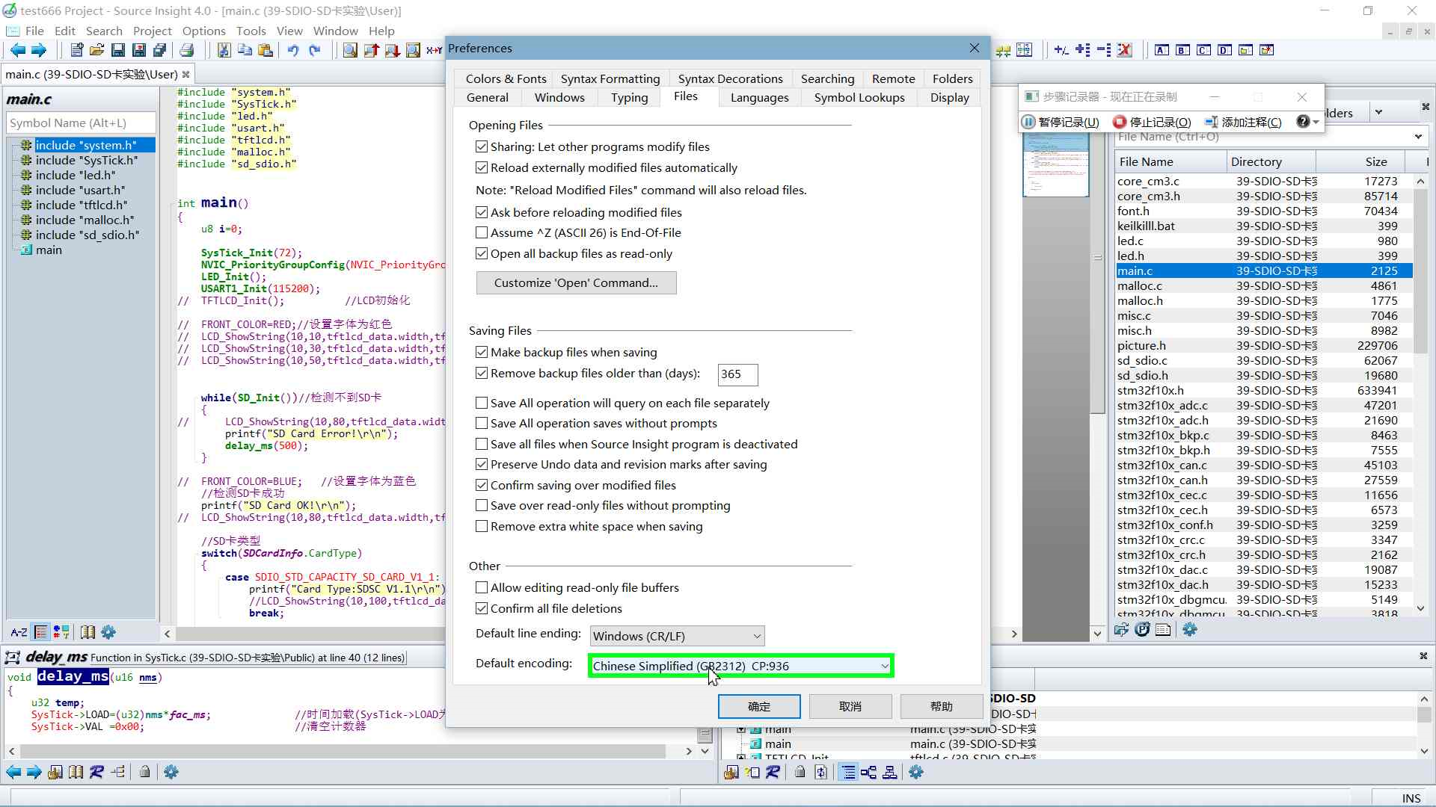Click the Go Forward arrow in main toolbar
Screen dimensions: 1436x807
click(38, 51)
